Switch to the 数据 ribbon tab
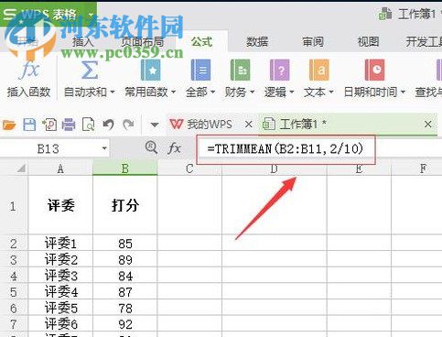This screenshot has width=442, height=337. (x=257, y=42)
